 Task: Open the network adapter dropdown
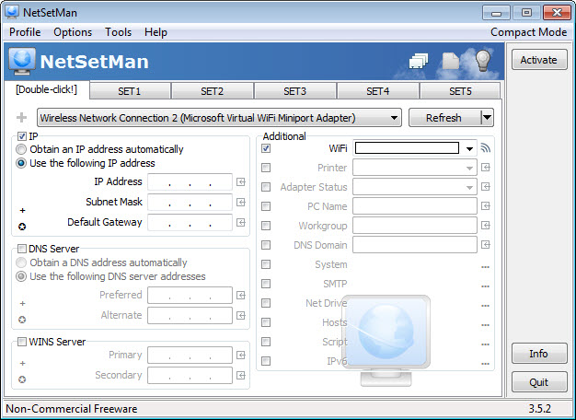click(219, 118)
